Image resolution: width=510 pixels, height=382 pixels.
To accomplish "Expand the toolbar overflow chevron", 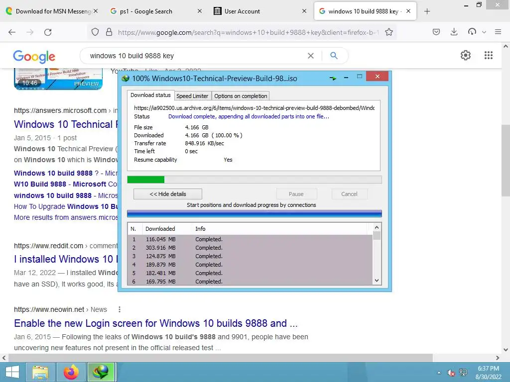I will [x=484, y=32].
